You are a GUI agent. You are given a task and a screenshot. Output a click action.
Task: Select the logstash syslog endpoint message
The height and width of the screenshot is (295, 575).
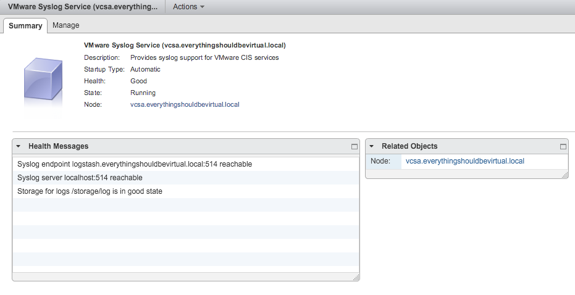(x=135, y=164)
